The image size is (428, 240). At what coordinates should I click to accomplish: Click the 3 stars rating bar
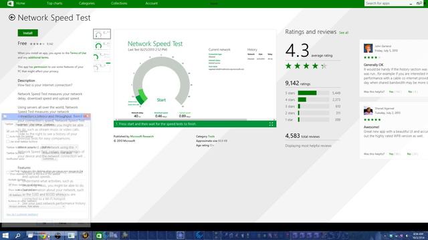(314, 107)
